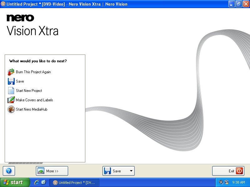Click the Make Covers and Labels icon

[x=11, y=100]
